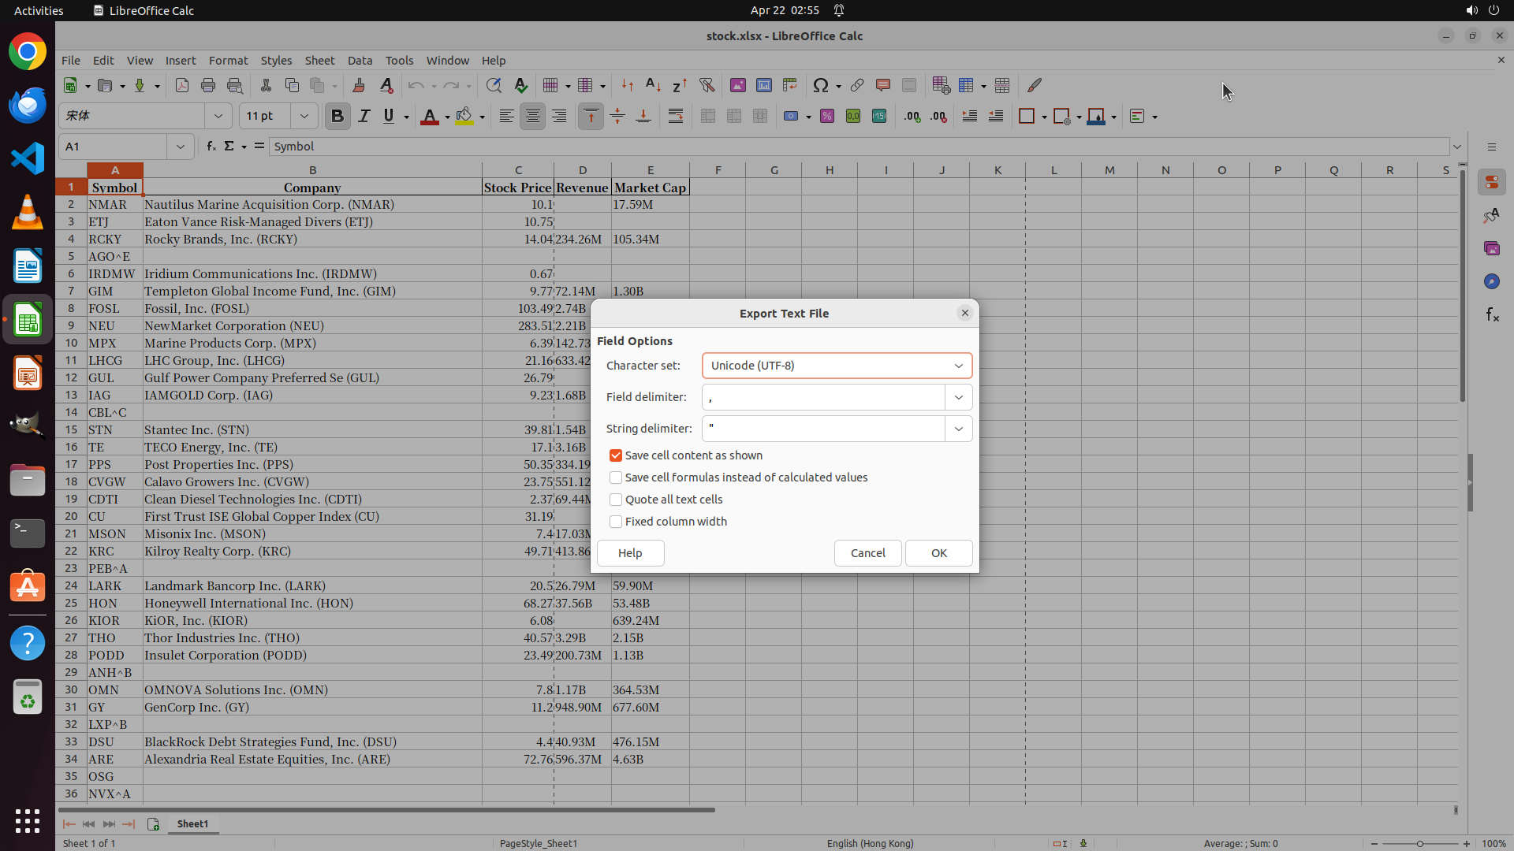Uncheck Save cell content as shown
Viewport: 1514px width, 851px height.
pos(616,455)
